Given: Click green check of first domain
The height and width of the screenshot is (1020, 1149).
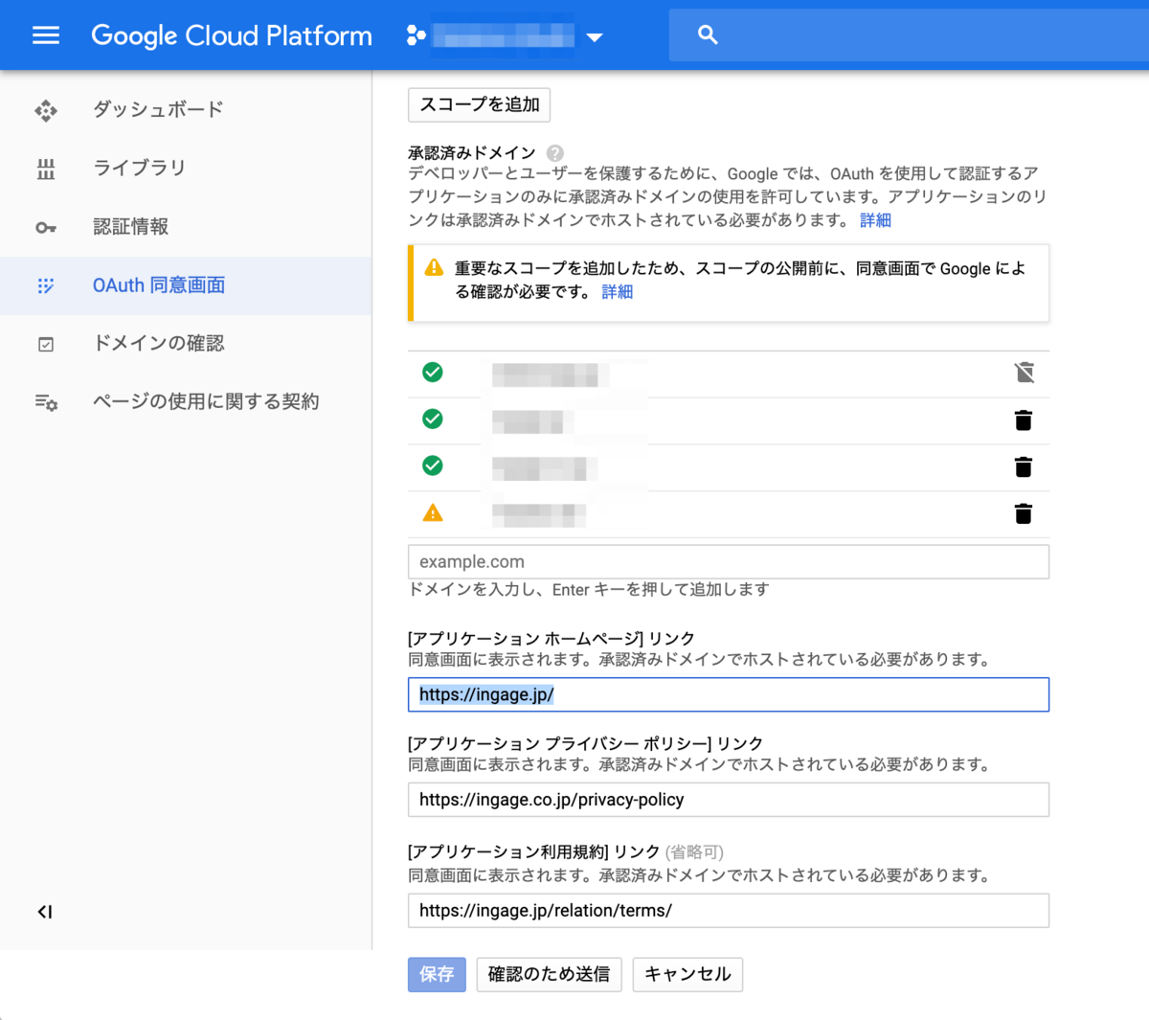Looking at the screenshot, I should tap(433, 372).
